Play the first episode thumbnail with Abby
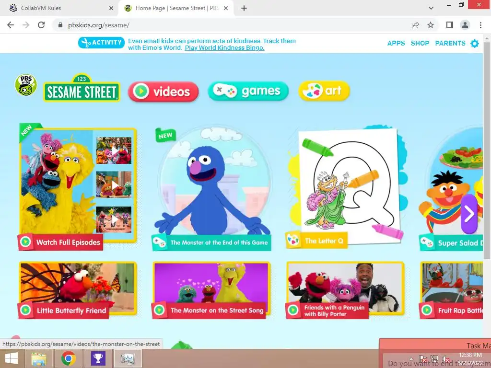Image resolution: width=491 pixels, height=368 pixels. [x=114, y=150]
